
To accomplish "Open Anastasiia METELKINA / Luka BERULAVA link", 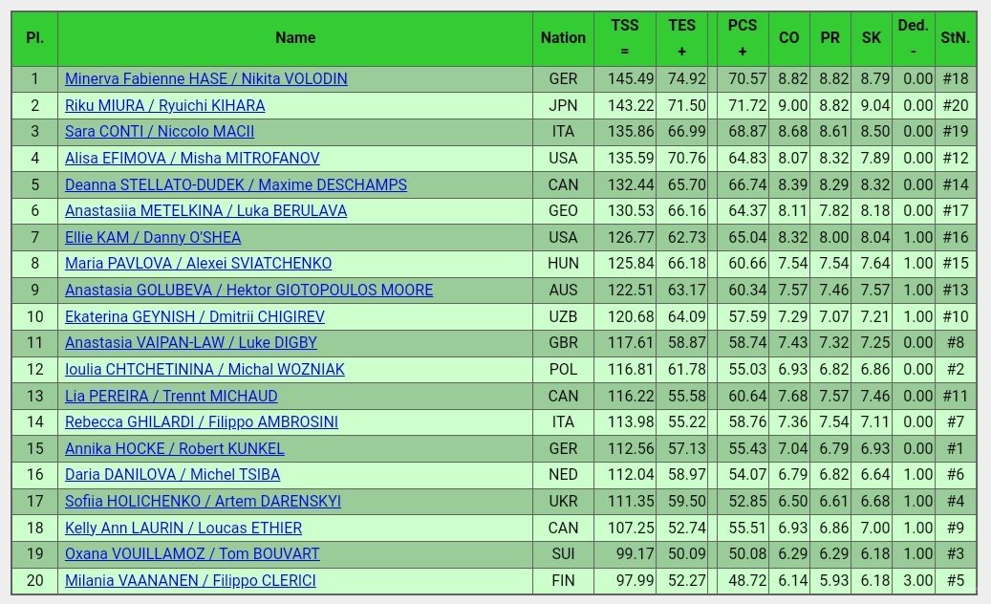I will pos(206,210).
